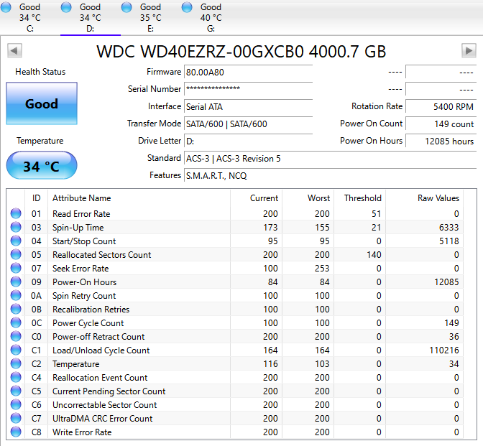Click the Raw Values column header

(x=425, y=198)
